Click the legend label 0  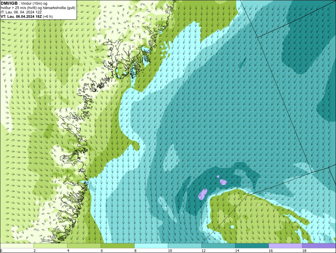coord(1,251)
